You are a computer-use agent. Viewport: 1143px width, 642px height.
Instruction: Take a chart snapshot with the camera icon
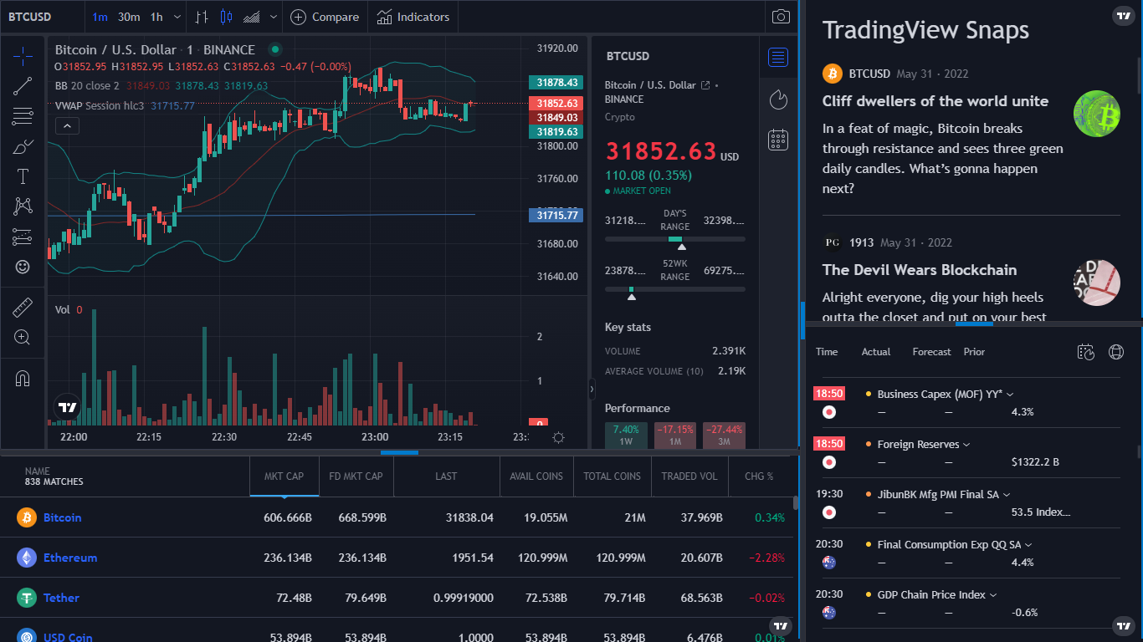click(781, 17)
